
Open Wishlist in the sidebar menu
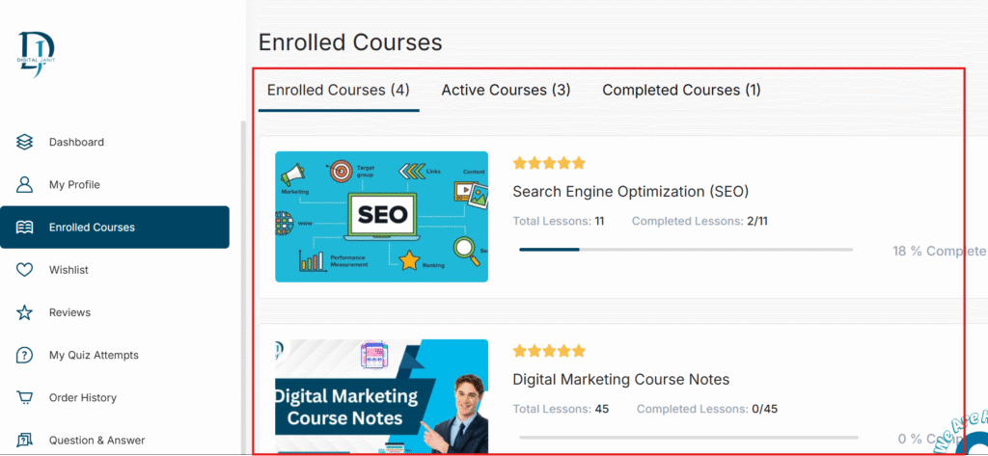[69, 270]
